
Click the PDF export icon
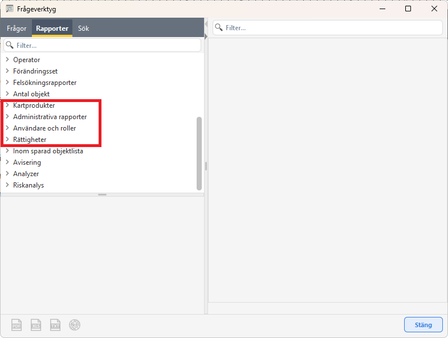tap(18, 325)
